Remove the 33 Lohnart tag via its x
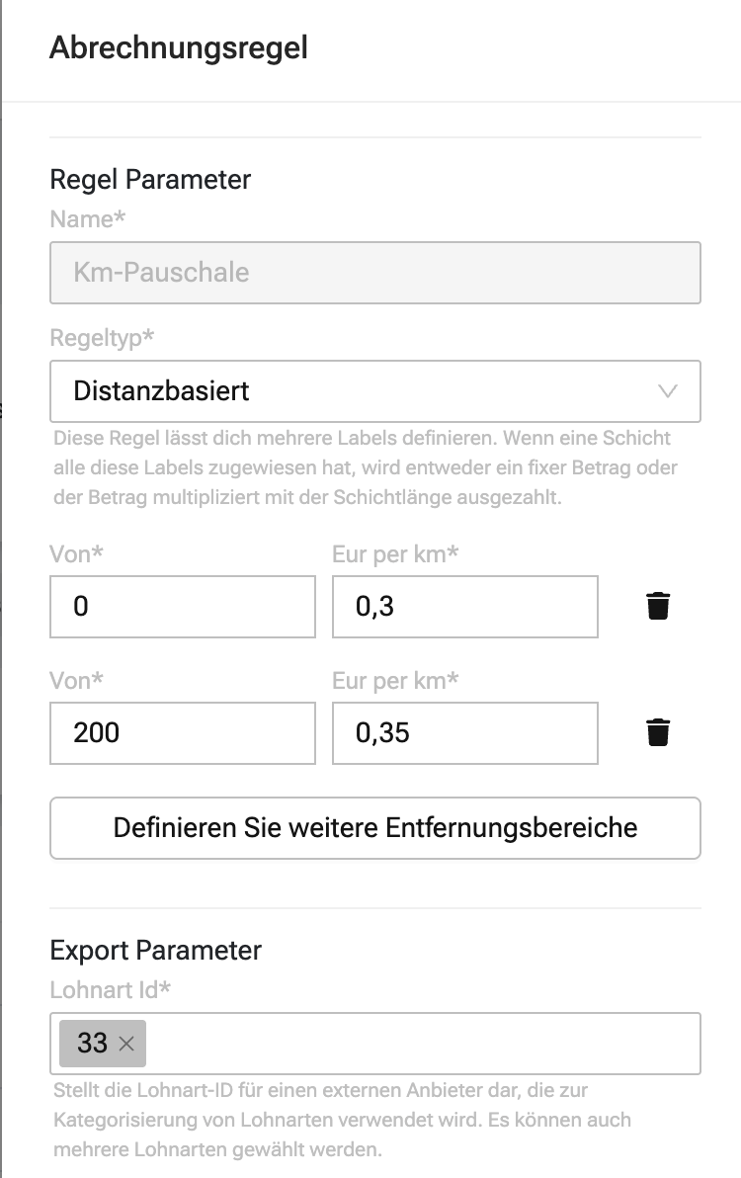 [x=126, y=1044]
